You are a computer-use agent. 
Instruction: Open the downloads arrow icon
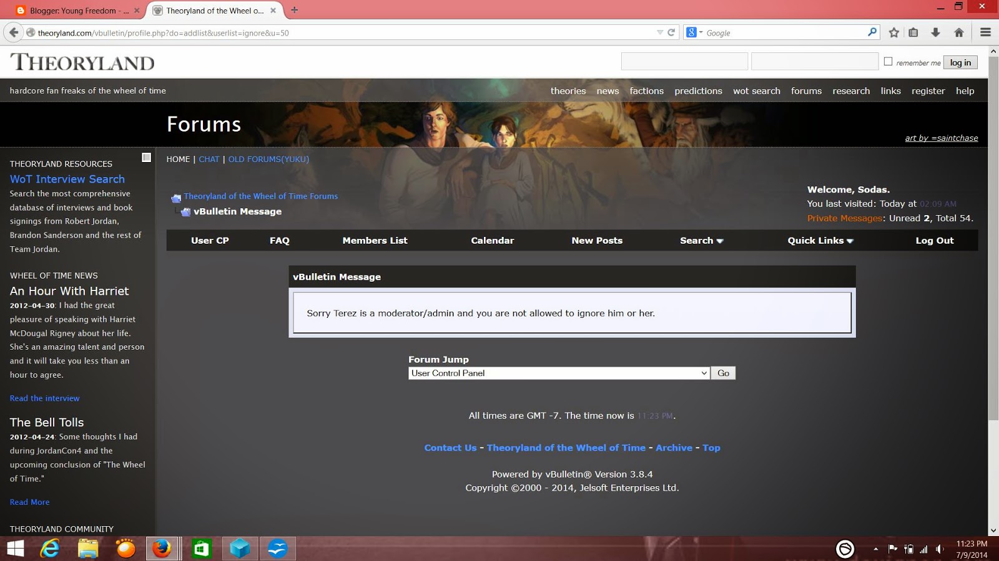[x=935, y=32]
